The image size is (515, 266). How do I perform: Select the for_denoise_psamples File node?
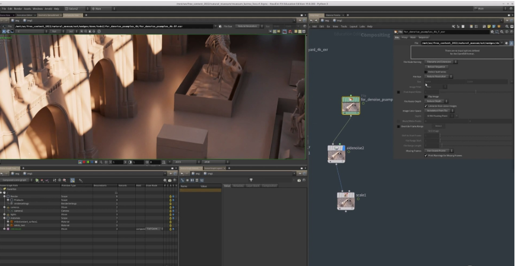(x=351, y=105)
